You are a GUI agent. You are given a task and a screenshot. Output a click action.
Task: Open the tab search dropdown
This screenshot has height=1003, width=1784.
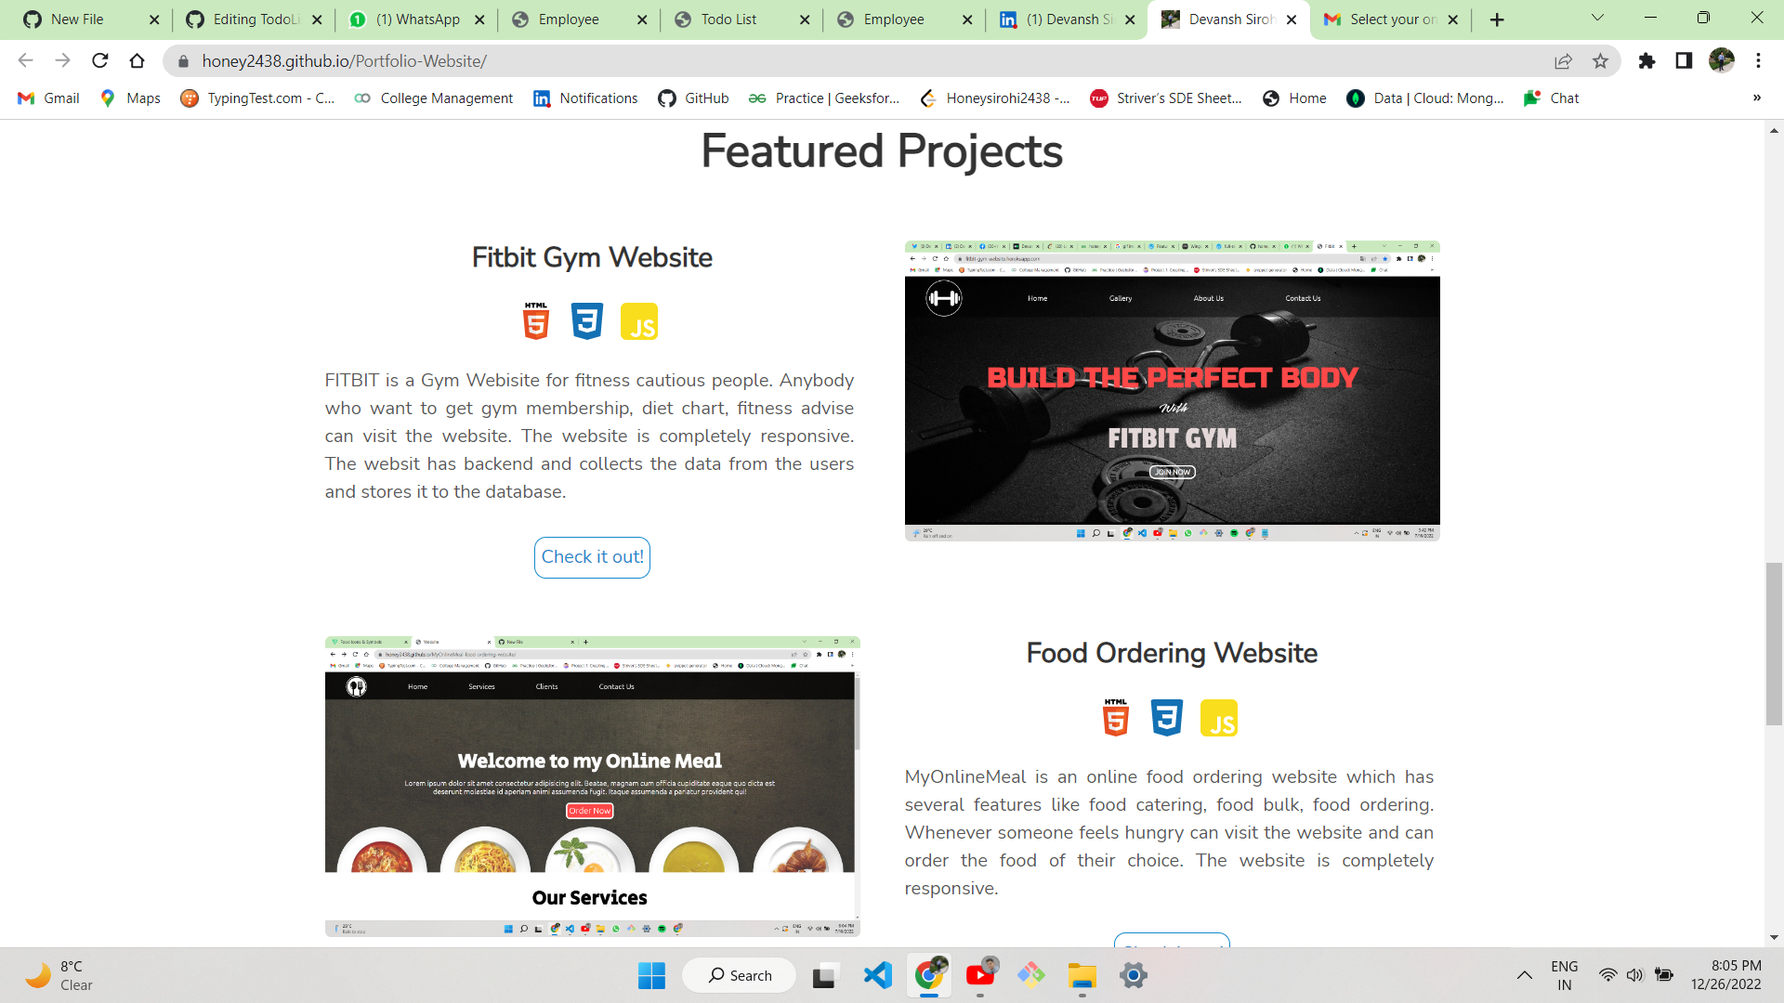click(x=1597, y=19)
